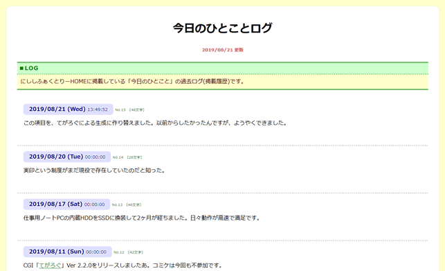The image size is (445, 271).
Task: Open post number No.14
Action: click(118, 157)
